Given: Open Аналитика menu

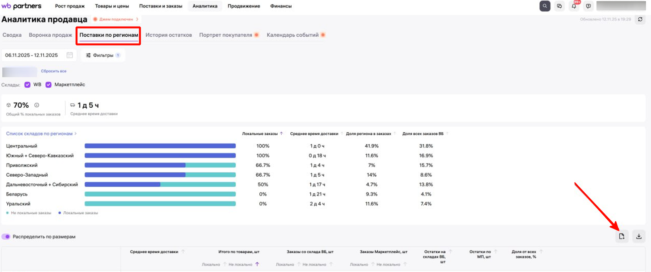Looking at the screenshot, I should click(205, 6).
